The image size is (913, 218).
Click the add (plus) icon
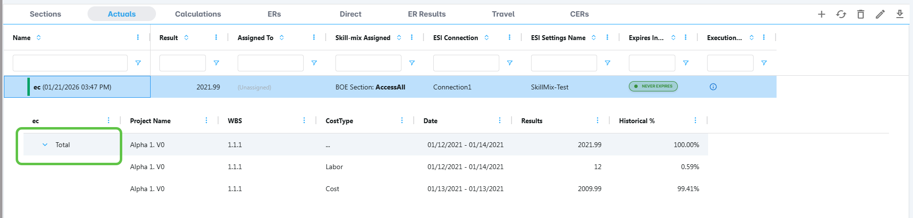(822, 14)
